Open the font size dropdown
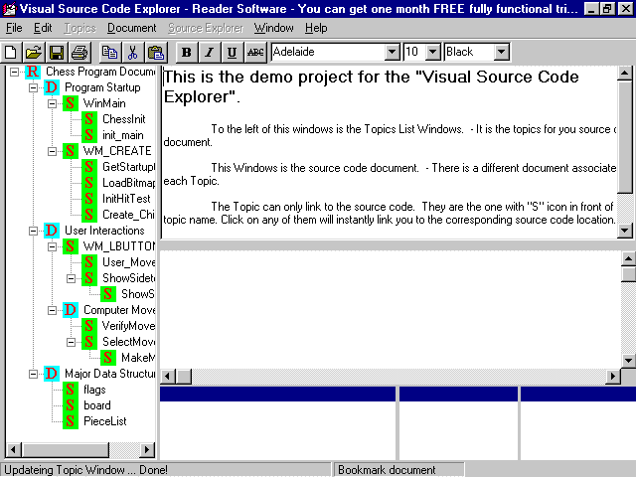 tap(434, 52)
